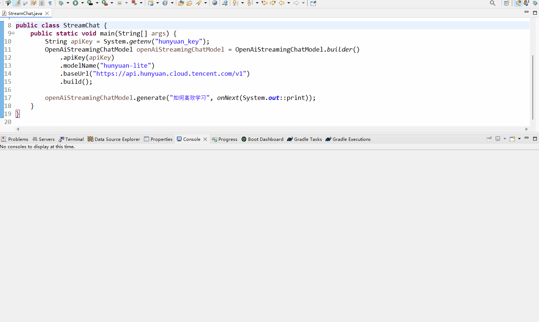The image size is (539, 322).
Task: Click the Coverage launch icon
Action: pyautogui.click(x=90, y=3)
